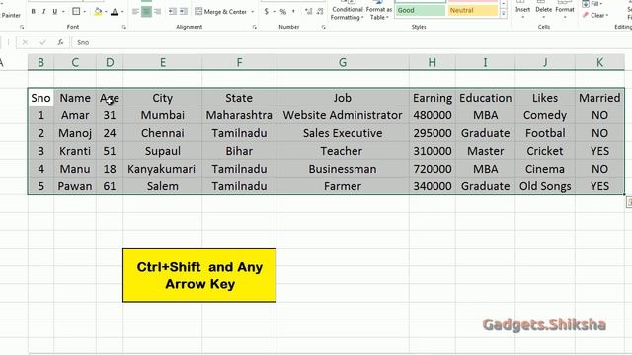Select the cell containing Mumbai

click(x=162, y=115)
